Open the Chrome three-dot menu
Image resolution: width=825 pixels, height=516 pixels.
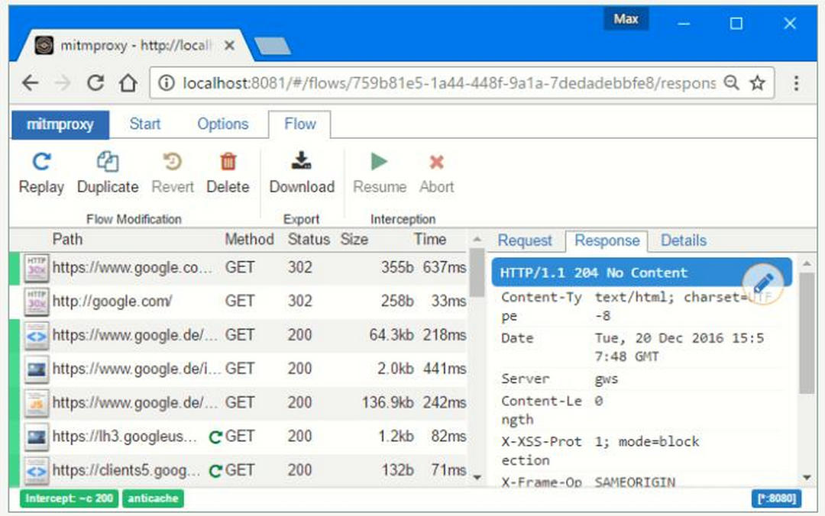tap(796, 83)
